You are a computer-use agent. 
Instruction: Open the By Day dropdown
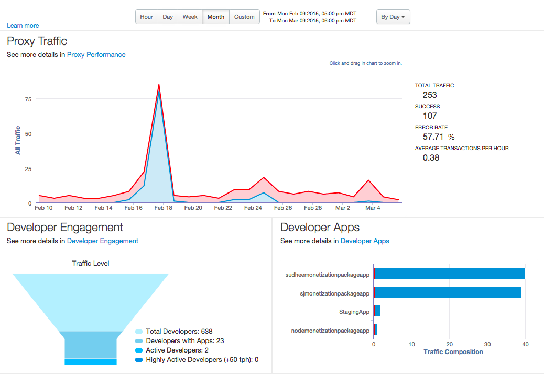[393, 16]
